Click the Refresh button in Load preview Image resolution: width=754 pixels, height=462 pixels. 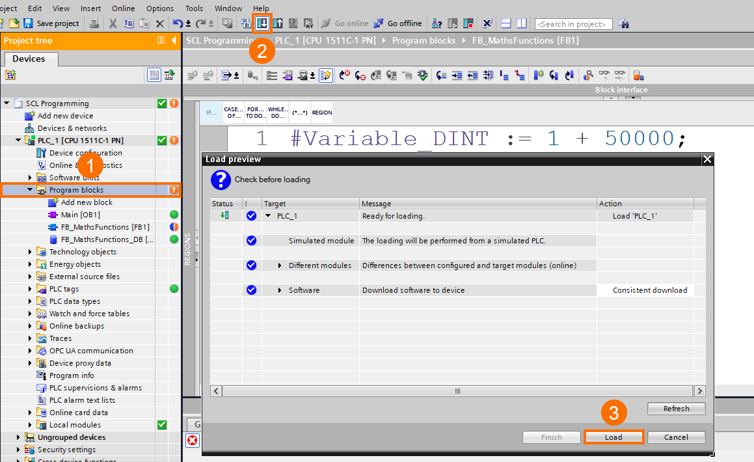point(676,409)
